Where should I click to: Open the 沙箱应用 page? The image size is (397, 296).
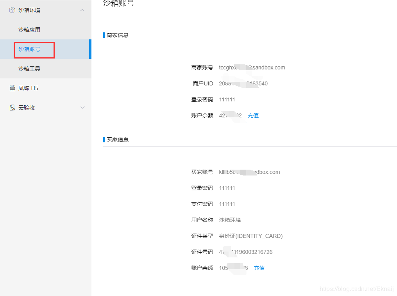click(29, 29)
